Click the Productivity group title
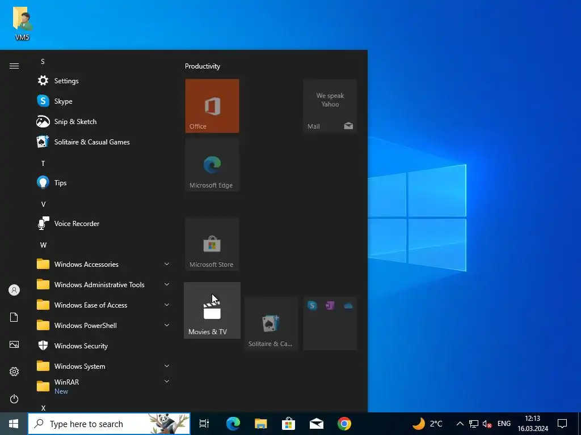The height and width of the screenshot is (435, 581). (x=203, y=66)
